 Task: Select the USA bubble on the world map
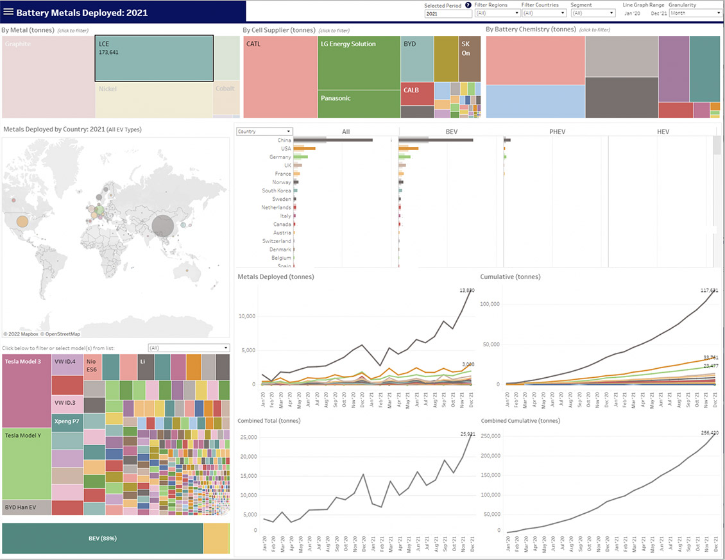click(22, 222)
